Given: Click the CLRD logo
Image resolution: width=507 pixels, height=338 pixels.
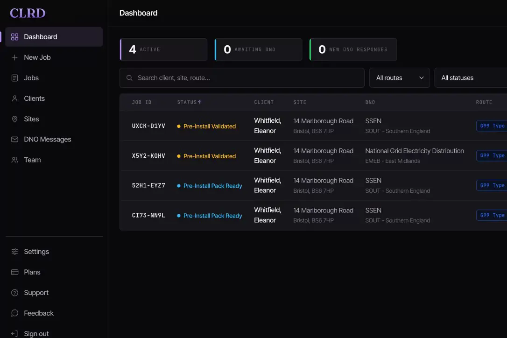Looking at the screenshot, I should (28, 13).
